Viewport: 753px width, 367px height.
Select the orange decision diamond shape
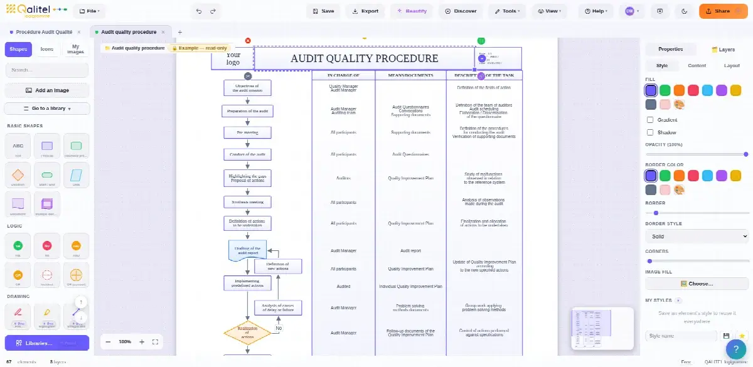click(18, 175)
